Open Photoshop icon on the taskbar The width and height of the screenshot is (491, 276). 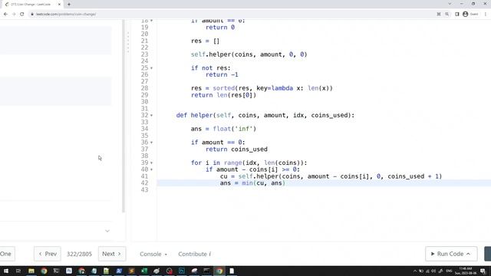(x=182, y=271)
